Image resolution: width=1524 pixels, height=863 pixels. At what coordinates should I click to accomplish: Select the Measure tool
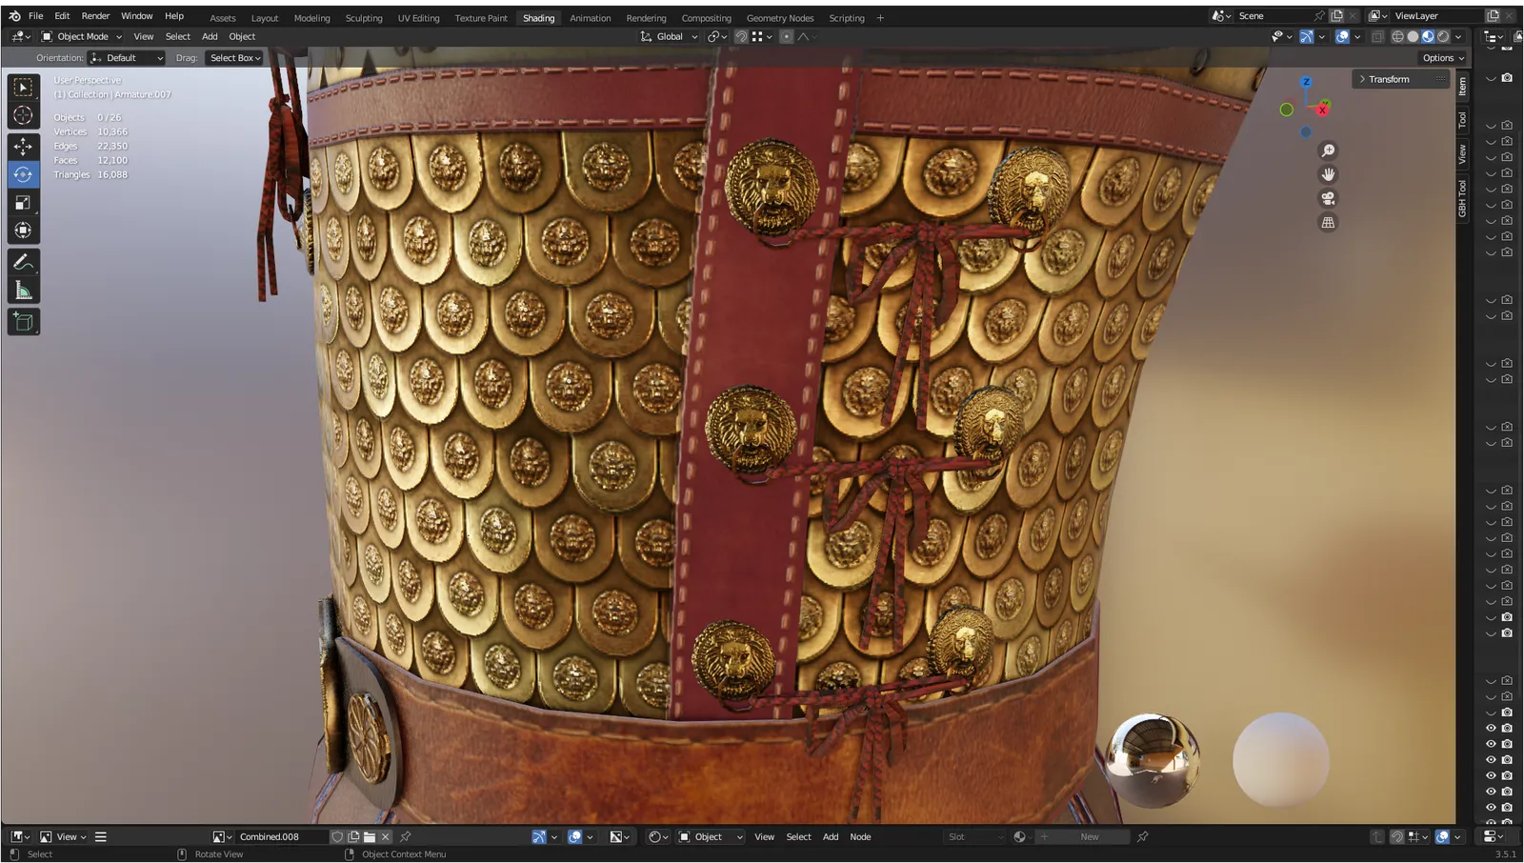24,291
